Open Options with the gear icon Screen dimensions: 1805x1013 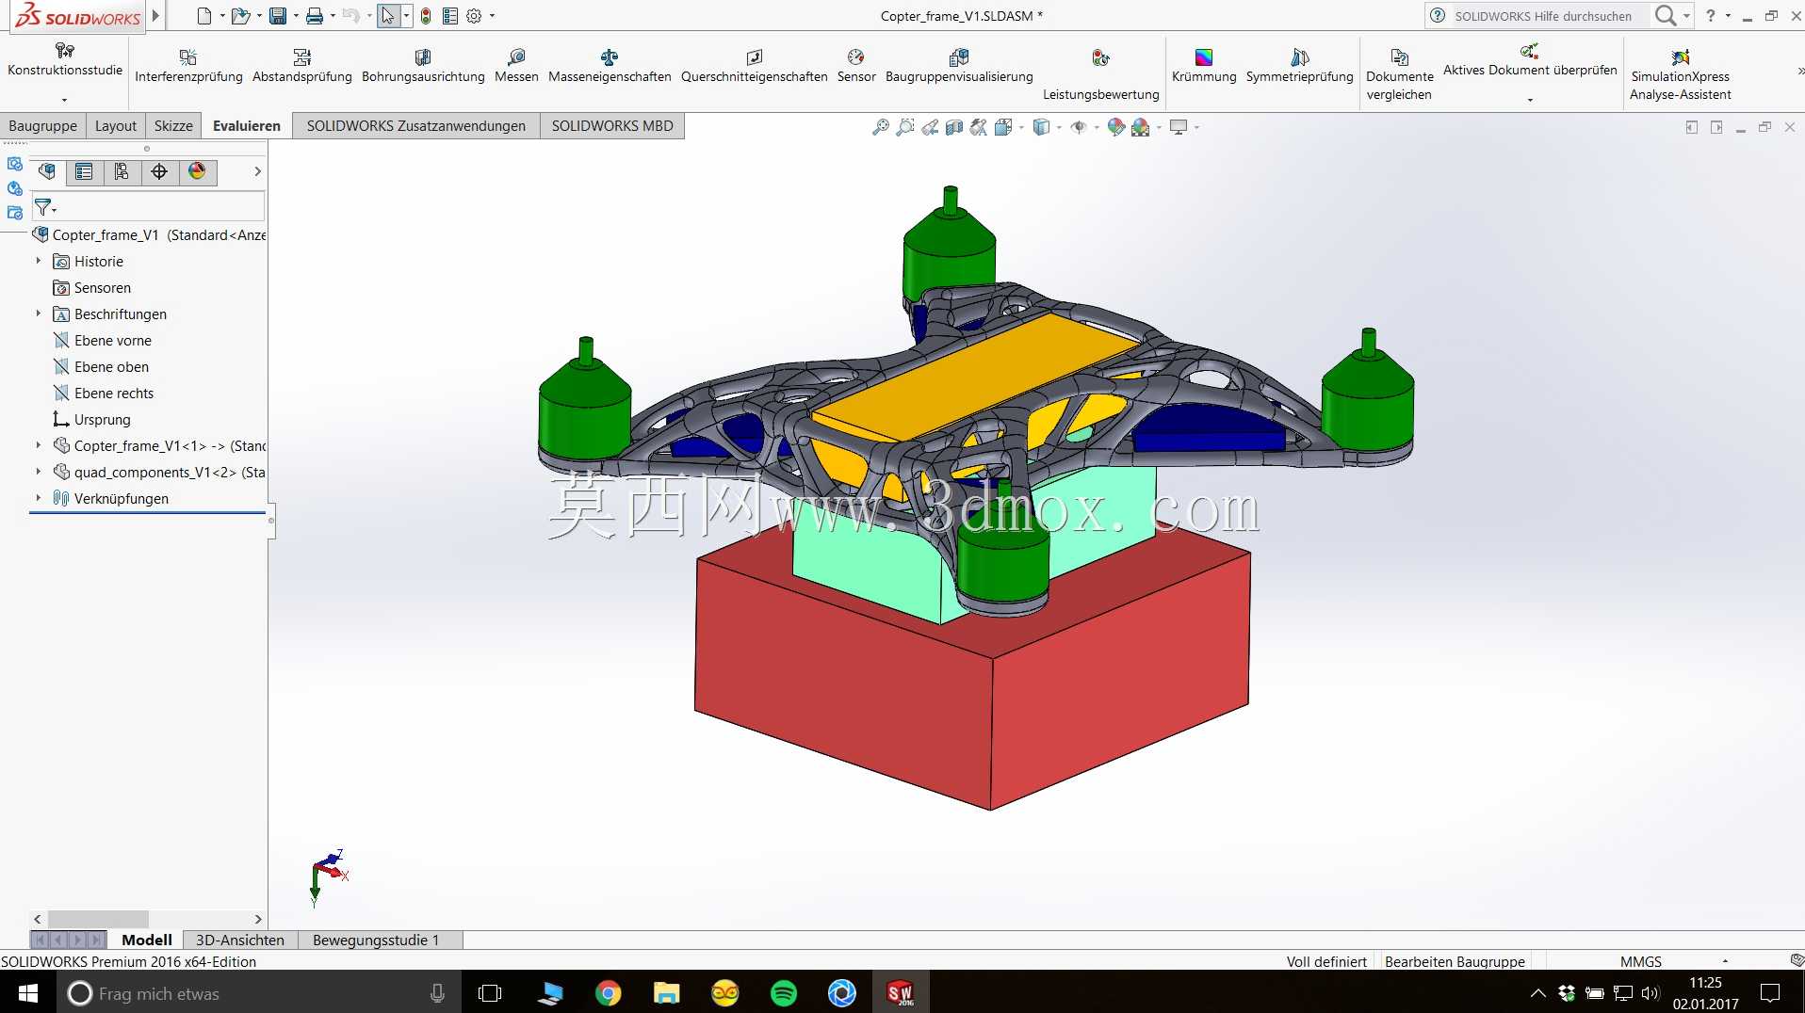pyautogui.click(x=474, y=16)
